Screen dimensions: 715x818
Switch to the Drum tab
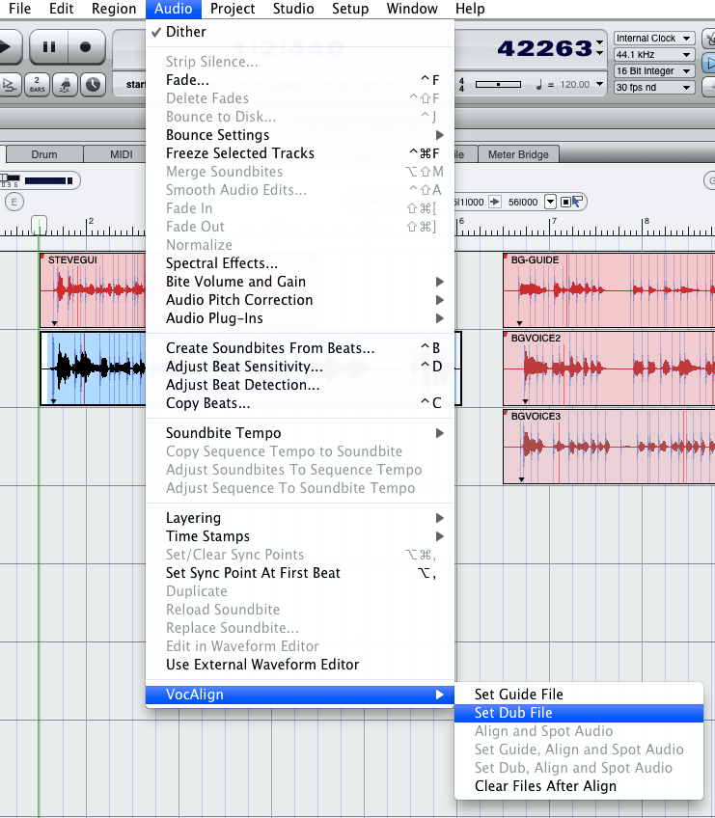coord(44,154)
